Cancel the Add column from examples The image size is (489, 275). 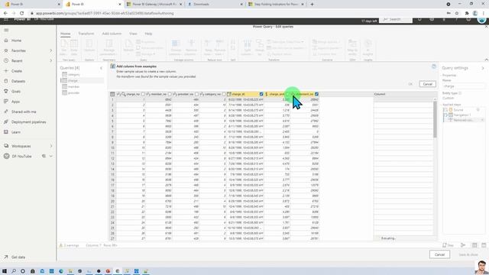click(x=428, y=84)
